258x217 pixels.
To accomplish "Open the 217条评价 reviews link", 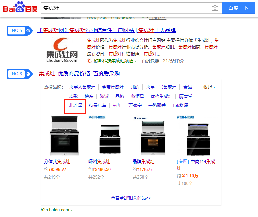I will [x=173, y=61].
